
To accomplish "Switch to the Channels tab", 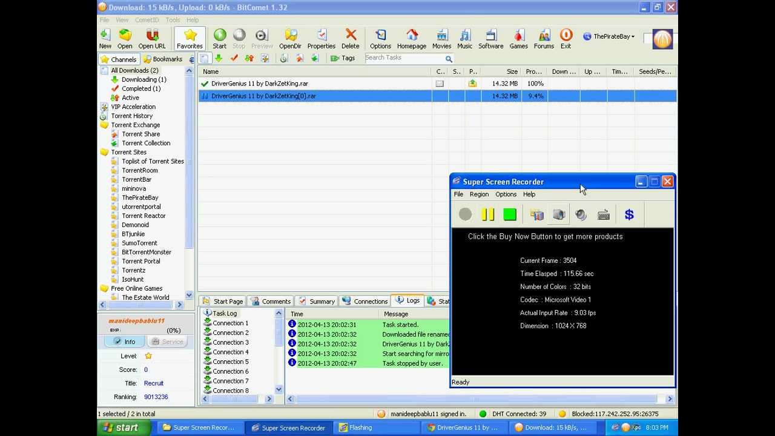I will [x=119, y=59].
